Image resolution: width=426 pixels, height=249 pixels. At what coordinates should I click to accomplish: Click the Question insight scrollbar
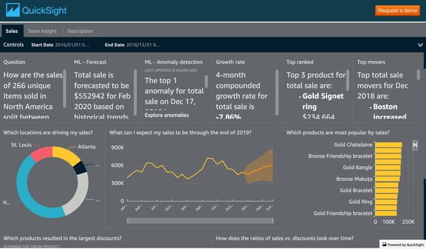click(x=65, y=89)
